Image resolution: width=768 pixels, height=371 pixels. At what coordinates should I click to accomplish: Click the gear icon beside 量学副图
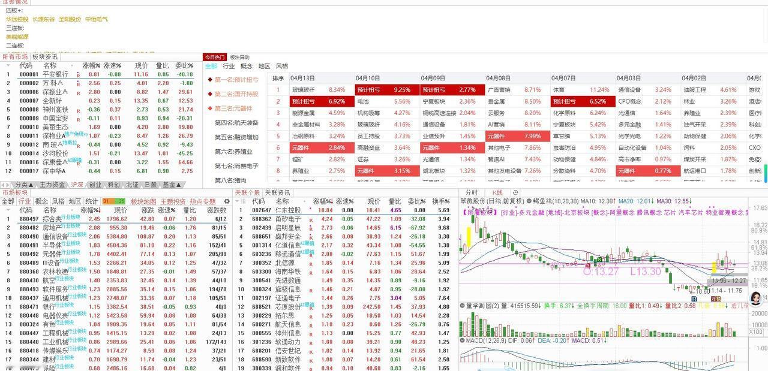(x=463, y=306)
